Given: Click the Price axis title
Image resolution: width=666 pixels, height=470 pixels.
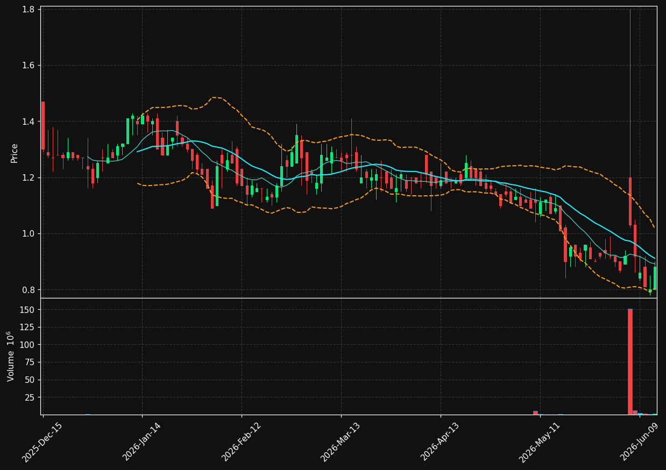Looking at the screenshot, I should click(15, 153).
